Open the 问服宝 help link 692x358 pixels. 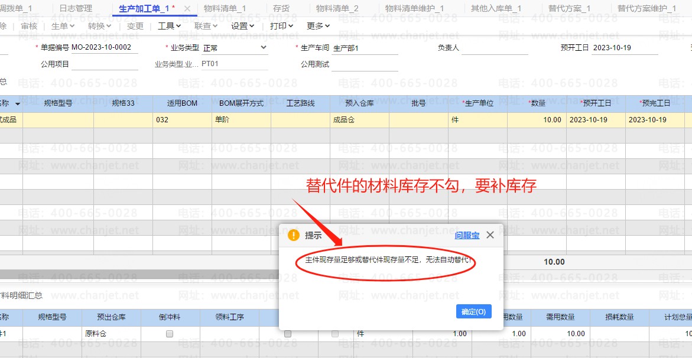[467, 235]
